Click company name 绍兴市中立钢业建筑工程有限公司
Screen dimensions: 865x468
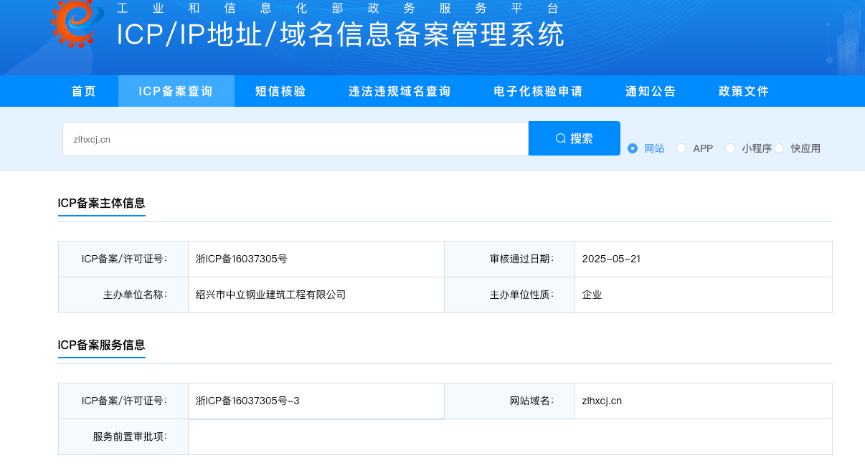(x=270, y=295)
